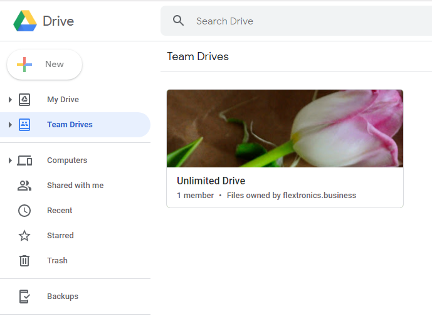Open the Trash
Image resolution: width=432 pixels, height=326 pixels.
pyautogui.click(x=75, y=261)
